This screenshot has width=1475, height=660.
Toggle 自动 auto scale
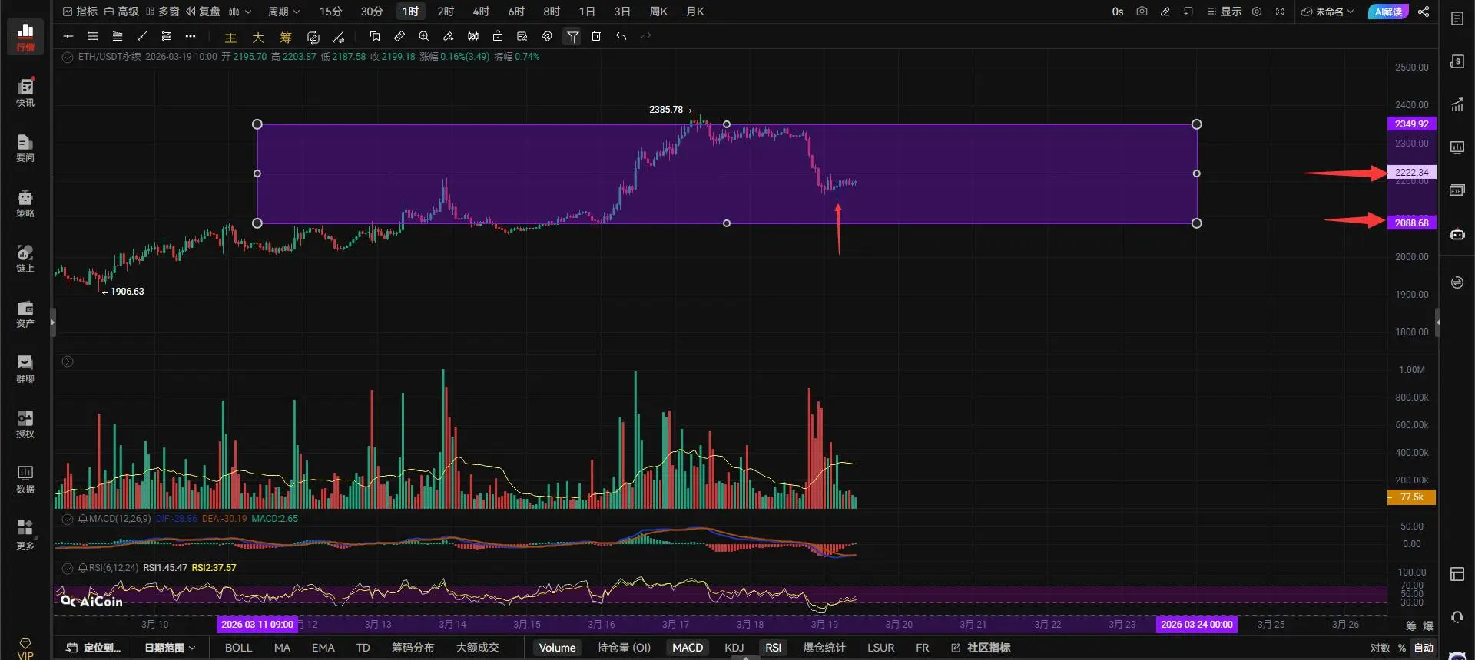(1424, 648)
